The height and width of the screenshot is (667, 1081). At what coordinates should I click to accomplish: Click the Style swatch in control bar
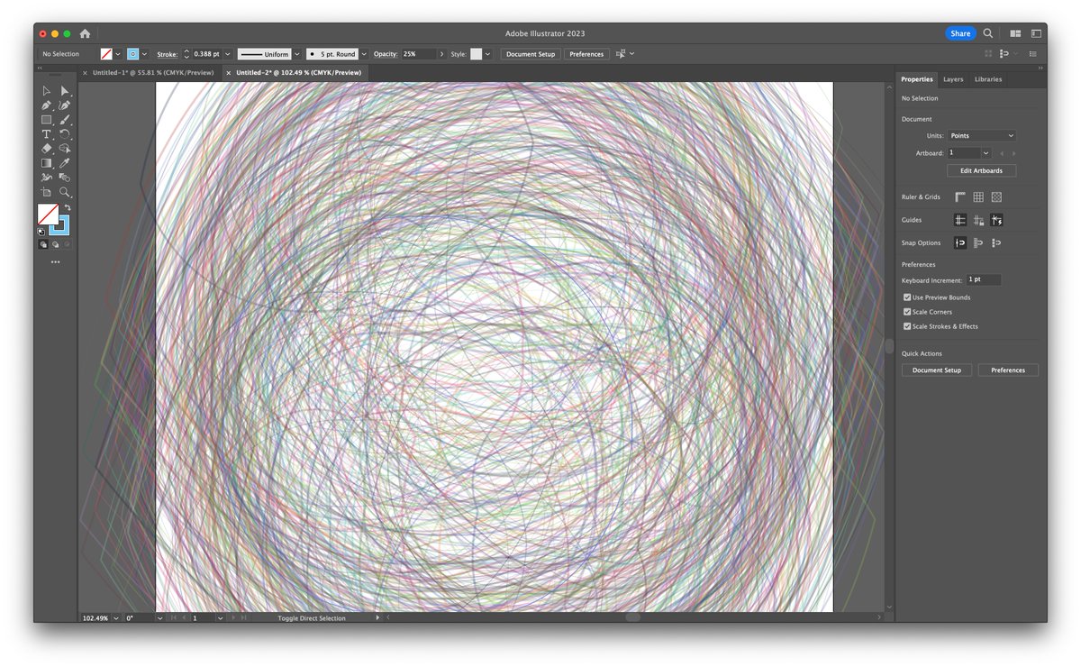[x=476, y=54]
